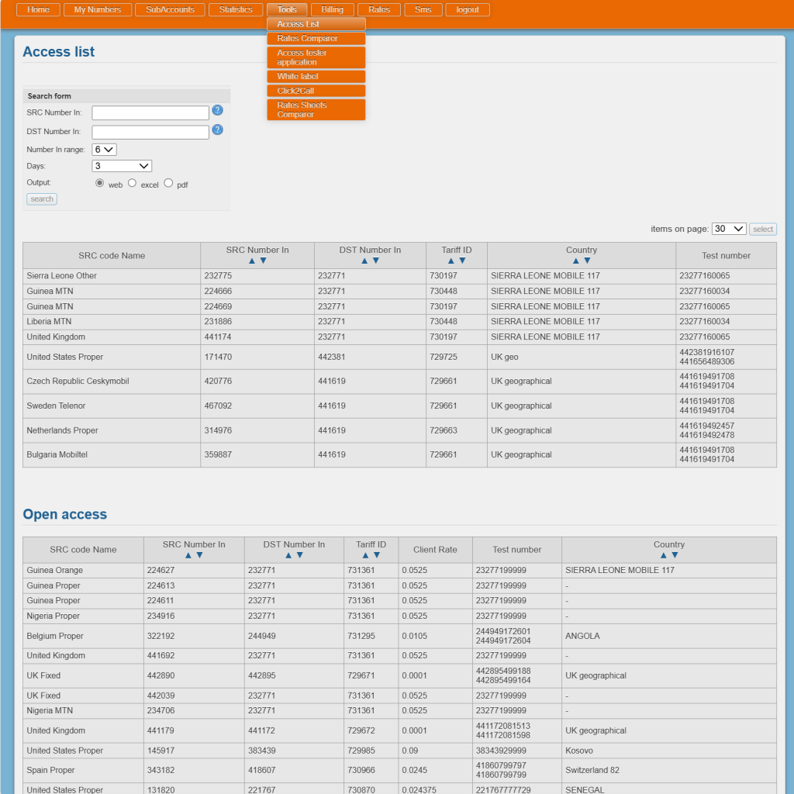Focus DST Number In input field
The height and width of the screenshot is (794, 794).
click(x=150, y=132)
